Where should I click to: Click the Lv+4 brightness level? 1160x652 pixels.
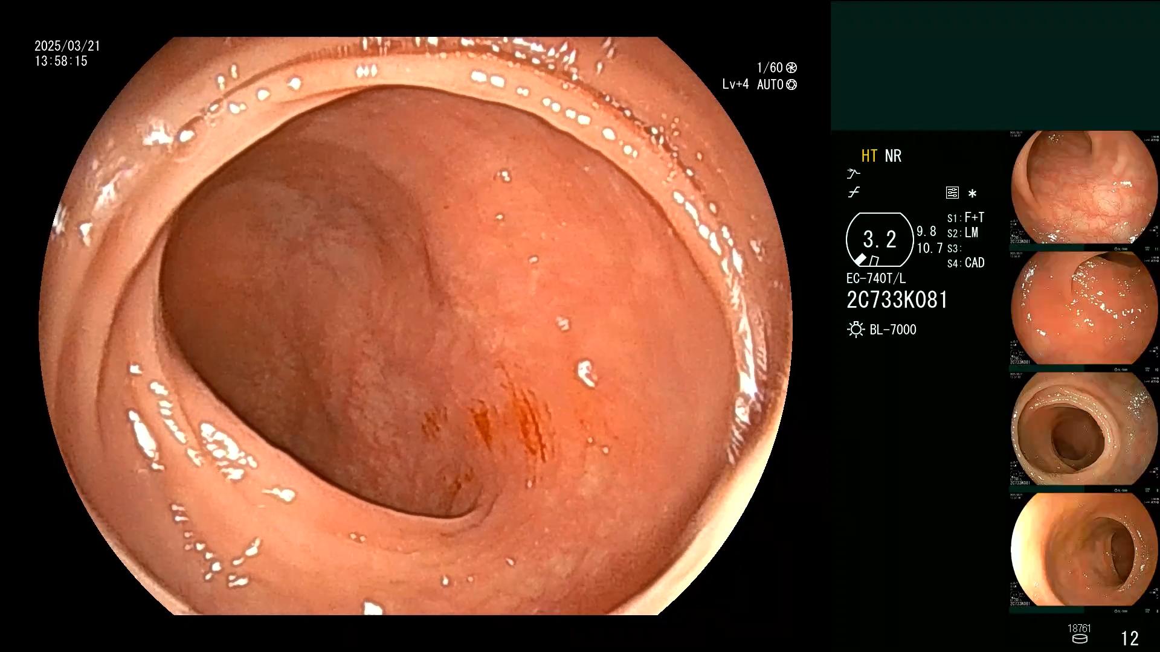click(x=735, y=85)
